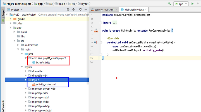This screenshot has width=201, height=112.
Task: Click the res breadcrumb item
Action: tap(71, 4)
